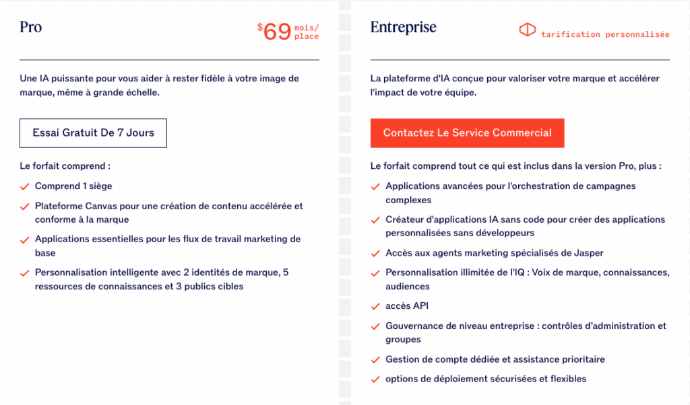Click the Entreprise cube icon

tap(527, 30)
